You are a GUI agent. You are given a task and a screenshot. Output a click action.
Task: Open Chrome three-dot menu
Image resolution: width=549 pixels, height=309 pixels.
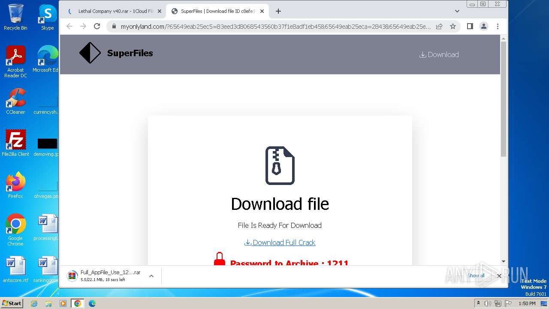coord(498,26)
